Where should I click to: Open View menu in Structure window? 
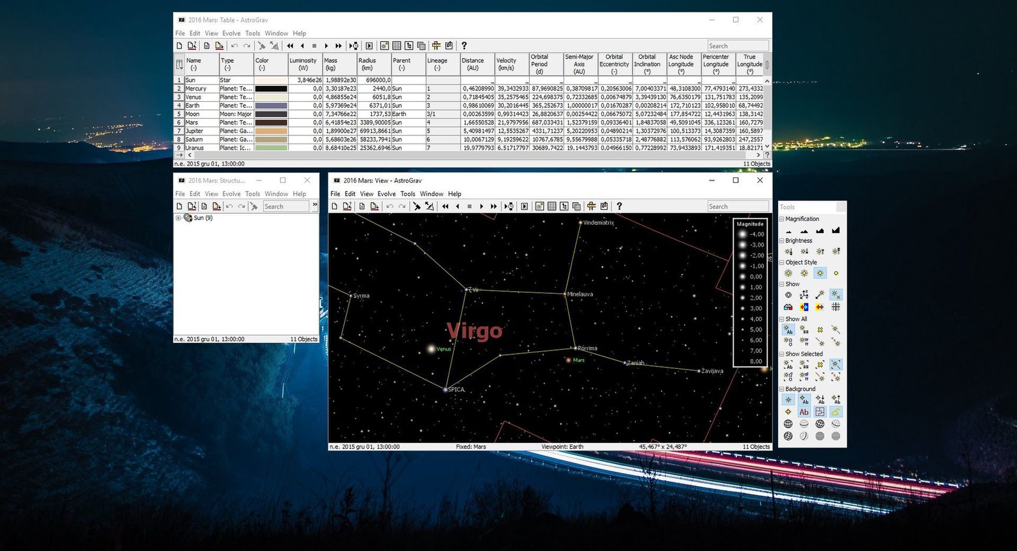click(x=212, y=194)
